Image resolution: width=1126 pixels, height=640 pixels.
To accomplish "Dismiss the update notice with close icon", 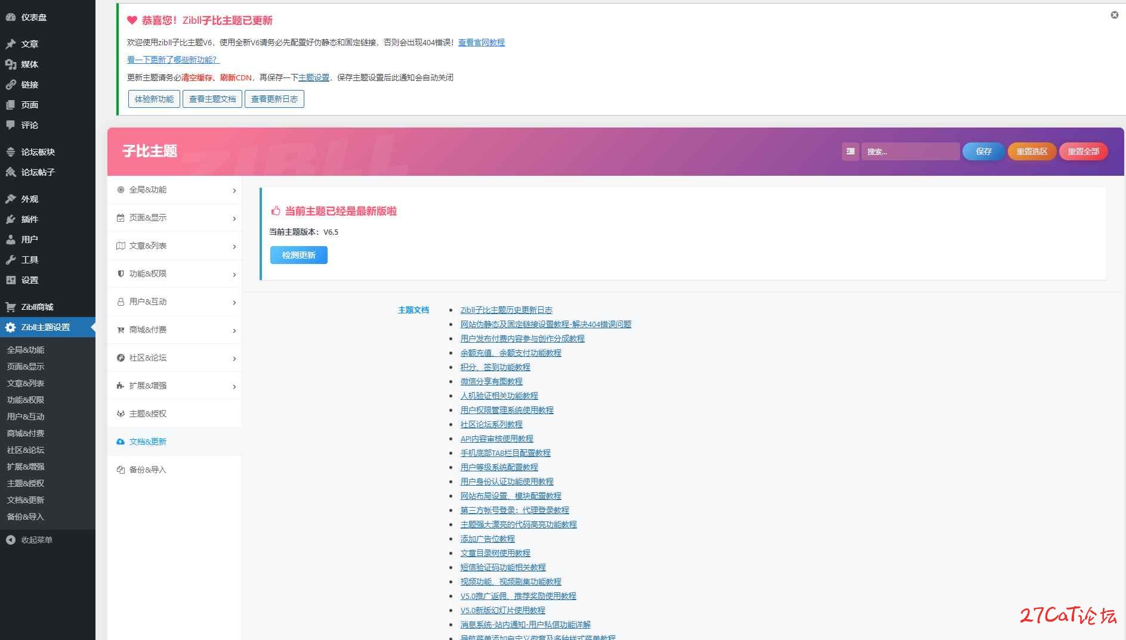I will pos(1114,15).
